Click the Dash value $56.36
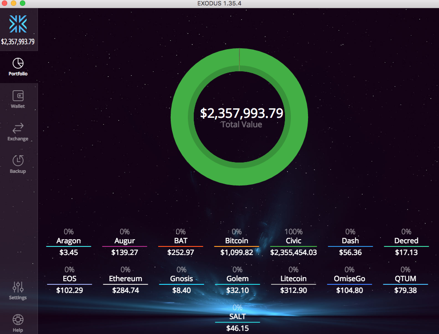The height and width of the screenshot is (334, 439). pos(350,252)
